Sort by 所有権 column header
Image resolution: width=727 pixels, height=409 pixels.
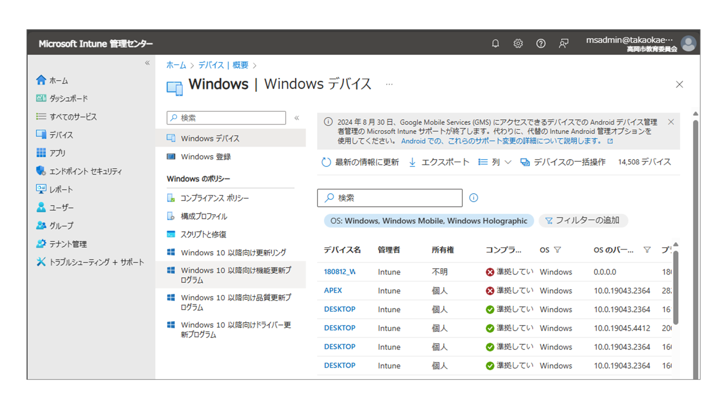tap(443, 250)
